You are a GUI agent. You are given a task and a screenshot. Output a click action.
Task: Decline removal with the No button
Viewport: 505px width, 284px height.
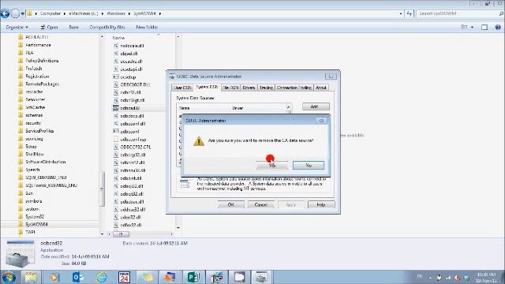tap(309, 166)
